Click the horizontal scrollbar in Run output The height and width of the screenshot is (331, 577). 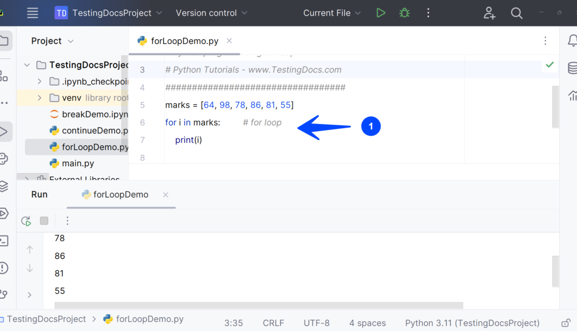[259, 305]
